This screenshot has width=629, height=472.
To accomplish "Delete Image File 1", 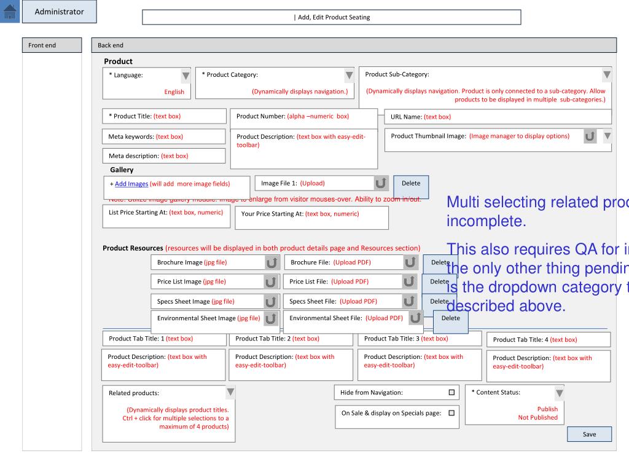I will (411, 187).
